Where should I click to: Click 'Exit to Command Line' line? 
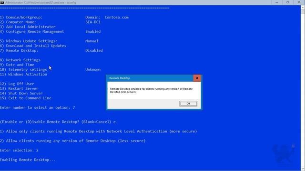click(26, 98)
